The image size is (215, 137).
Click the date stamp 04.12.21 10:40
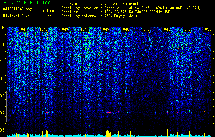tap(17, 16)
